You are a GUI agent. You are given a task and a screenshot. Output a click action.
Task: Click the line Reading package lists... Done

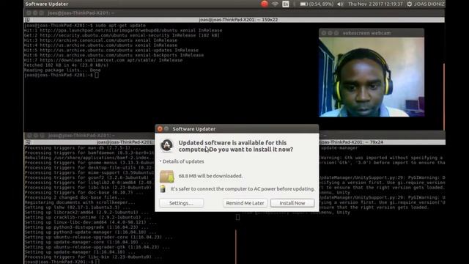click(x=62, y=70)
